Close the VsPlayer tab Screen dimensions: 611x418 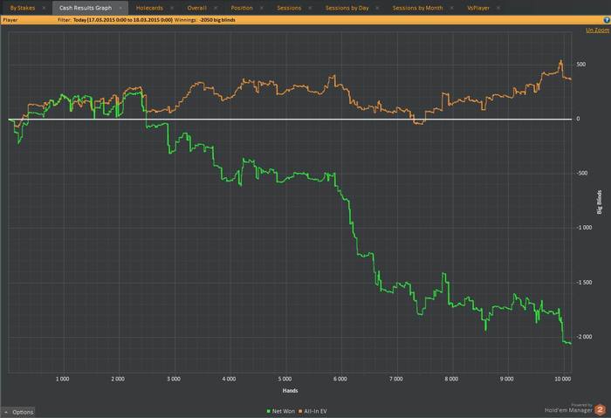(x=498, y=8)
